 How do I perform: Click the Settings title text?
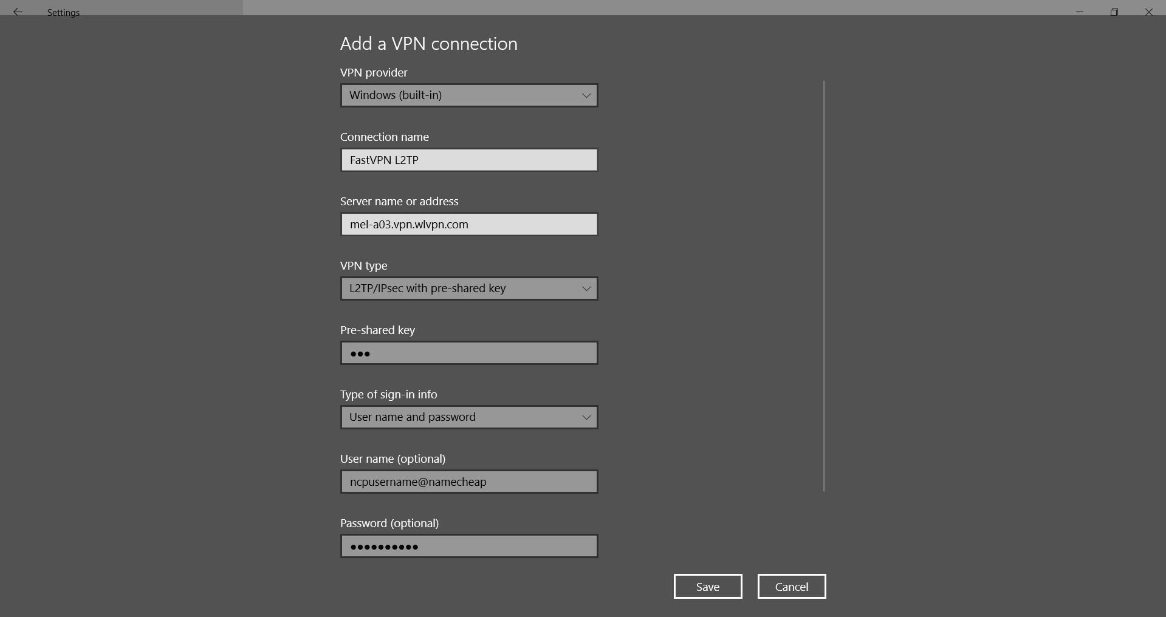tap(63, 12)
